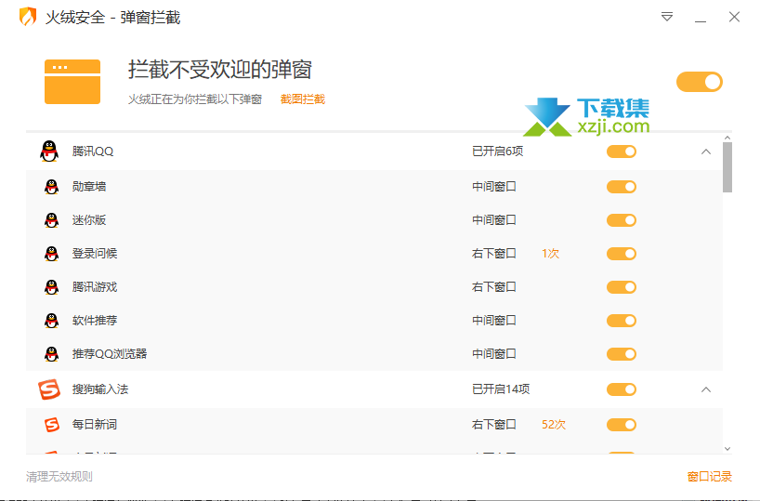Select the 每日新词 row label
The height and width of the screenshot is (501, 760).
pos(95,425)
